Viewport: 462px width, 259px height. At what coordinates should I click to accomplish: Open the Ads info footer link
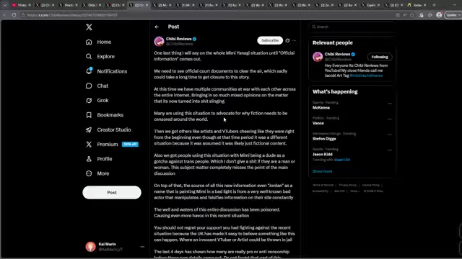tap(339, 191)
